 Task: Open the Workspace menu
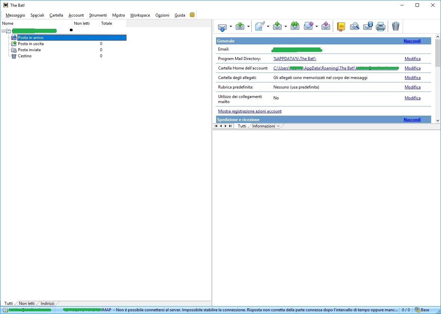(x=140, y=15)
